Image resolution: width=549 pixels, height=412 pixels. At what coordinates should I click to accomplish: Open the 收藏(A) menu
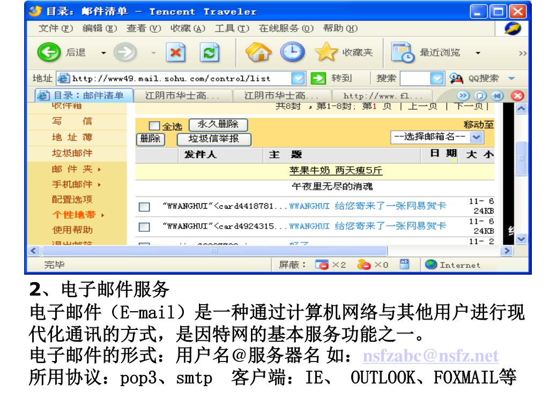coord(188,28)
